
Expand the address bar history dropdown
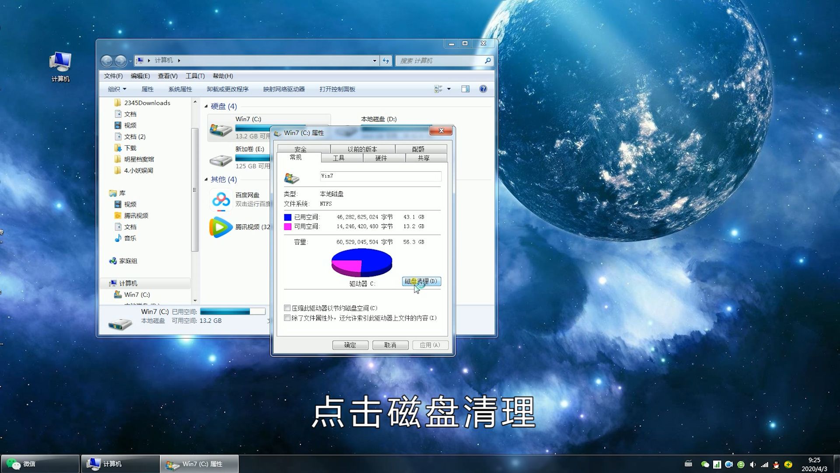point(374,61)
